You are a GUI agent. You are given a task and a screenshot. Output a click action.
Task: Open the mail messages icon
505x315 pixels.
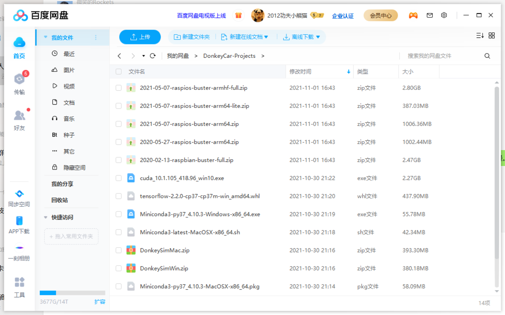point(430,15)
